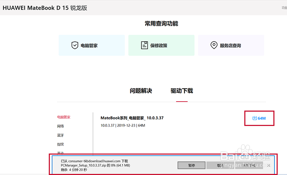
Task: Download the 64M PC Manager package
Action: 259,118
